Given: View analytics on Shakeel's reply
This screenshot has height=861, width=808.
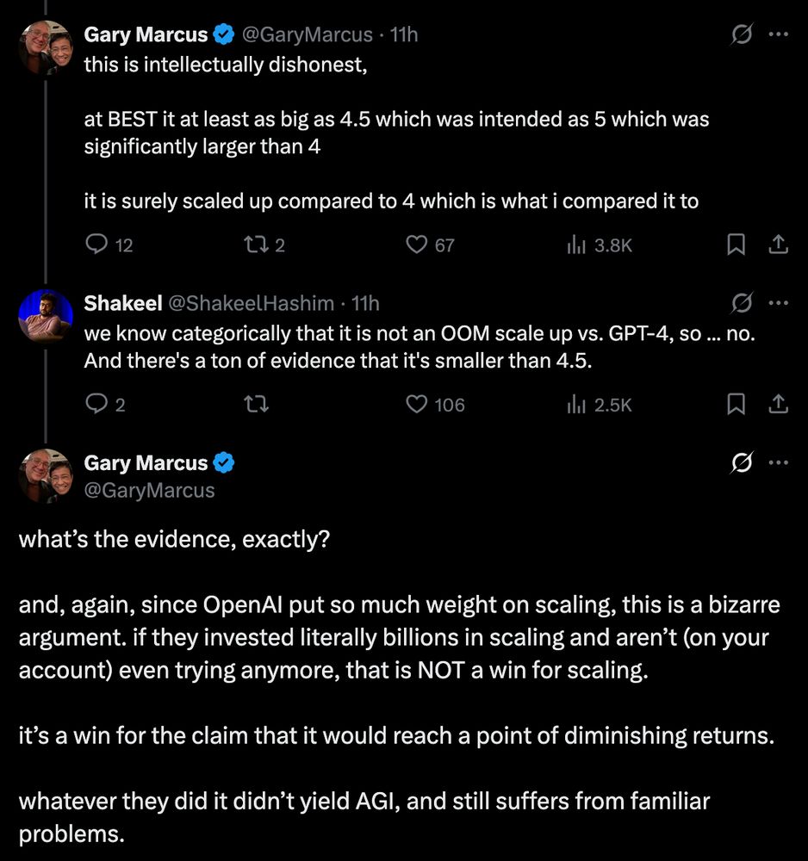Looking at the screenshot, I should tap(575, 404).
